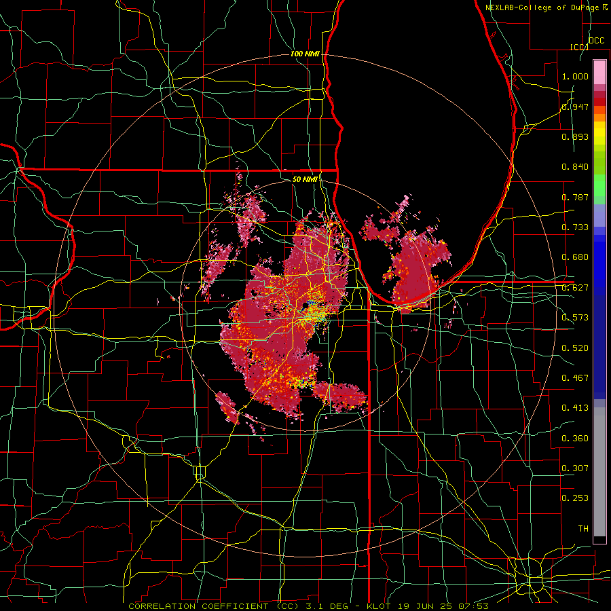The image size is (611, 611).
Task: Click the 0.680 scale value
Action: 575,257
